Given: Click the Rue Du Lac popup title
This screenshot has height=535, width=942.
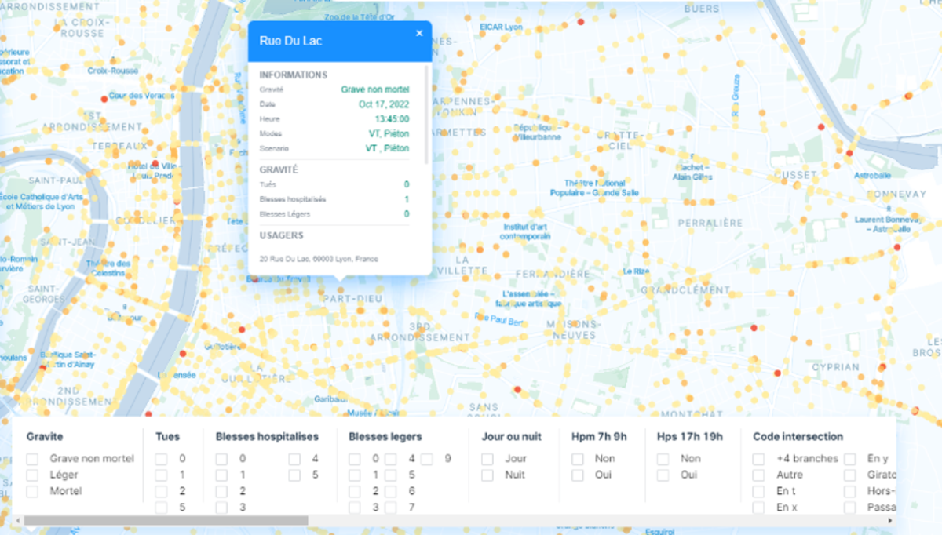Looking at the screenshot, I should [x=290, y=41].
